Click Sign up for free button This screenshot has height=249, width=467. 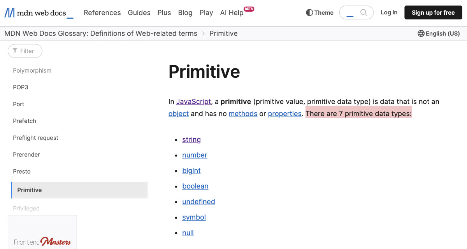[433, 12]
